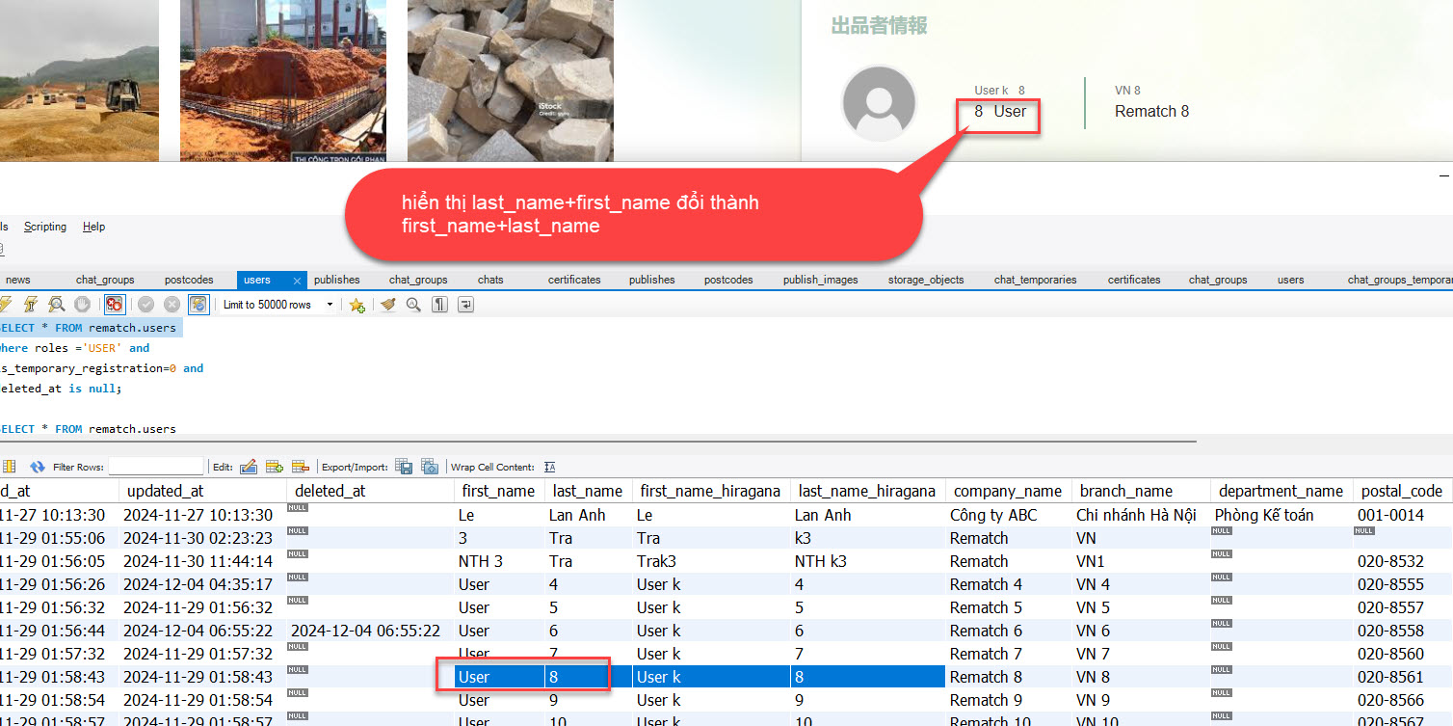Click the Filter Rows input field
1453x726 pixels.
point(156,467)
